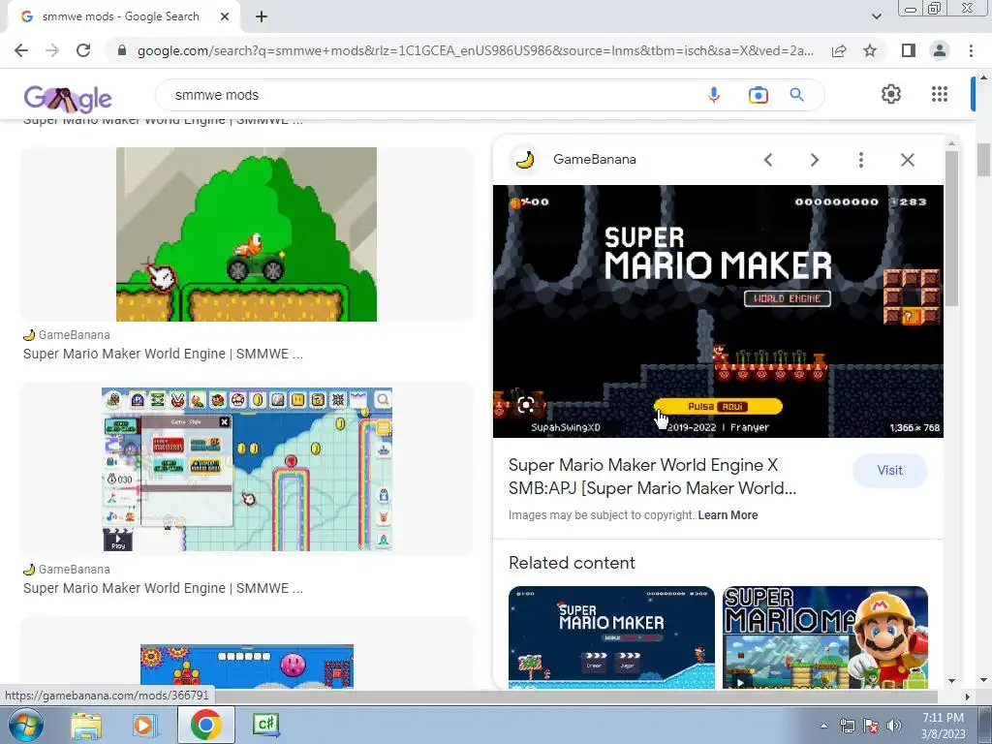Submit search with the magnifier icon
This screenshot has height=744, width=992.
click(797, 95)
